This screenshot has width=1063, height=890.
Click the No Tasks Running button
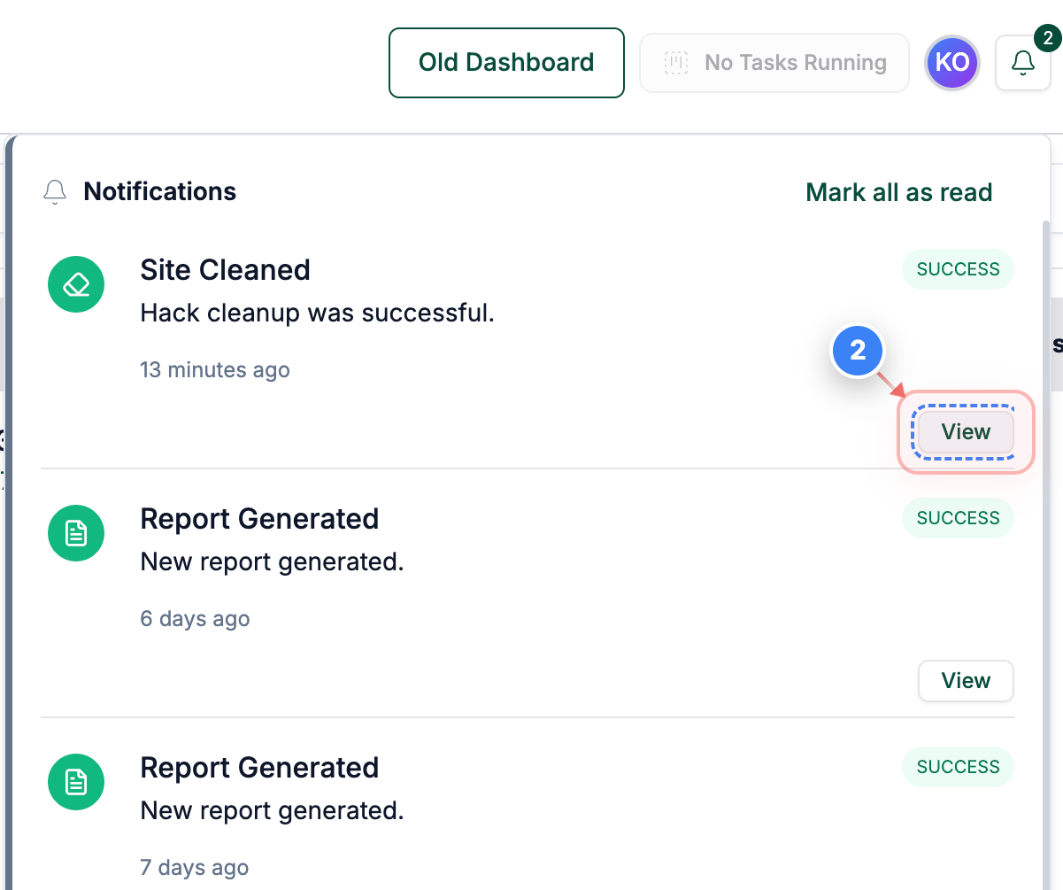(x=774, y=62)
